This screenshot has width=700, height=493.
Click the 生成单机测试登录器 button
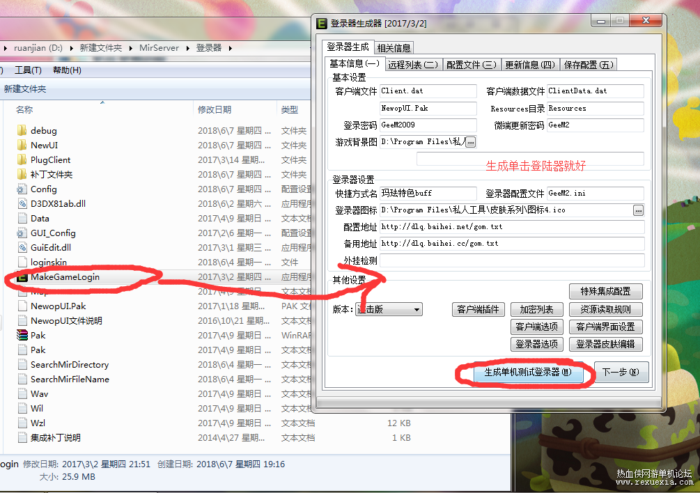point(528,372)
